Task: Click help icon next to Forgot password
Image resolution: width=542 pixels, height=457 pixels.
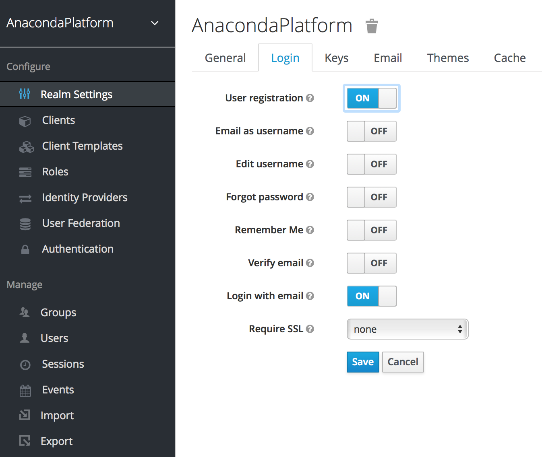Action: tap(310, 197)
